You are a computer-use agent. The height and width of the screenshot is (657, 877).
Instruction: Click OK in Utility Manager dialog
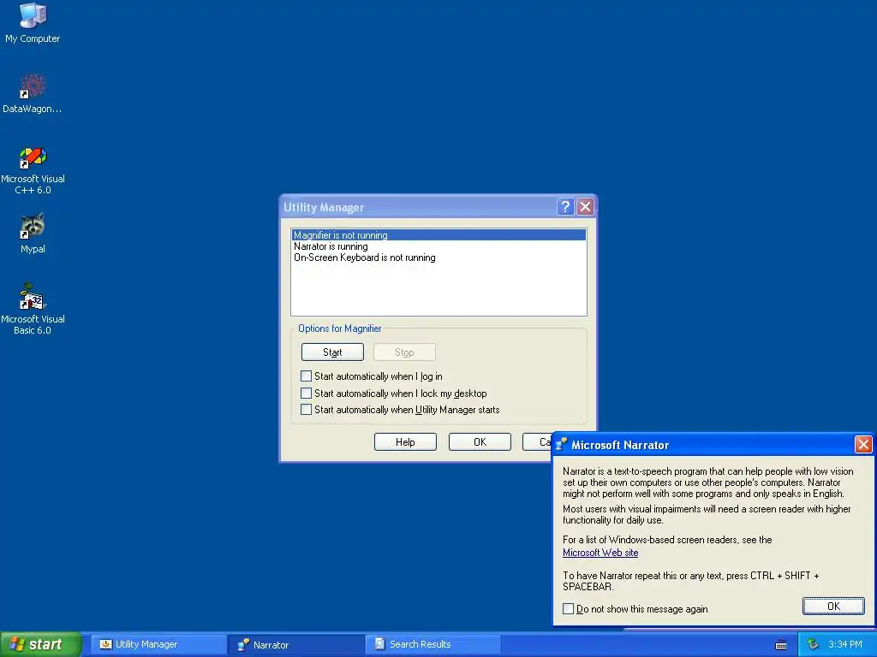point(480,442)
